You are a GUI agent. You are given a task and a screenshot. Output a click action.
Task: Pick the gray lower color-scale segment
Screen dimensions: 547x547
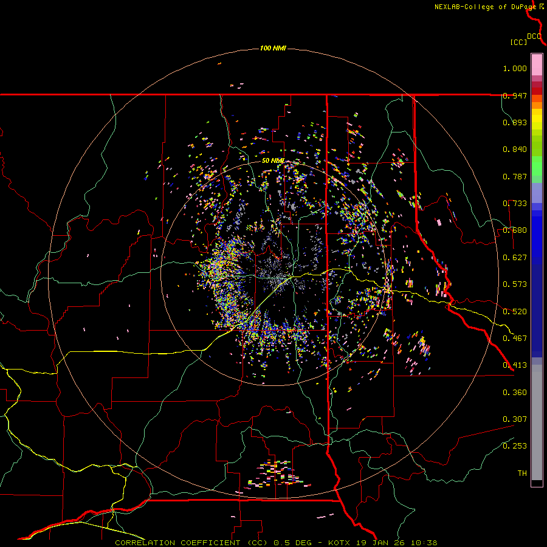coord(537,422)
